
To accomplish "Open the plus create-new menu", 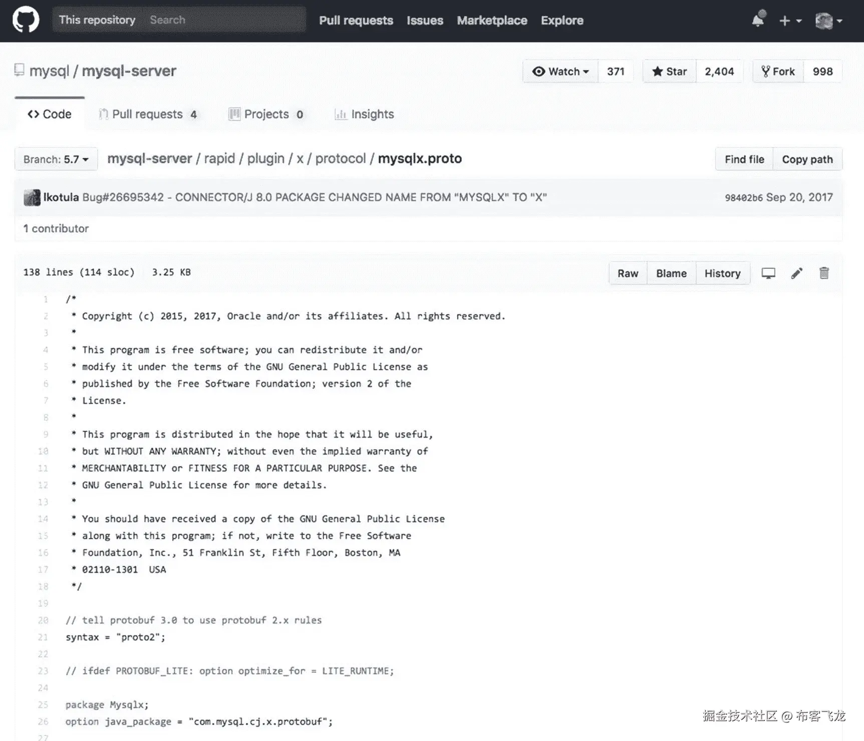I will point(790,21).
